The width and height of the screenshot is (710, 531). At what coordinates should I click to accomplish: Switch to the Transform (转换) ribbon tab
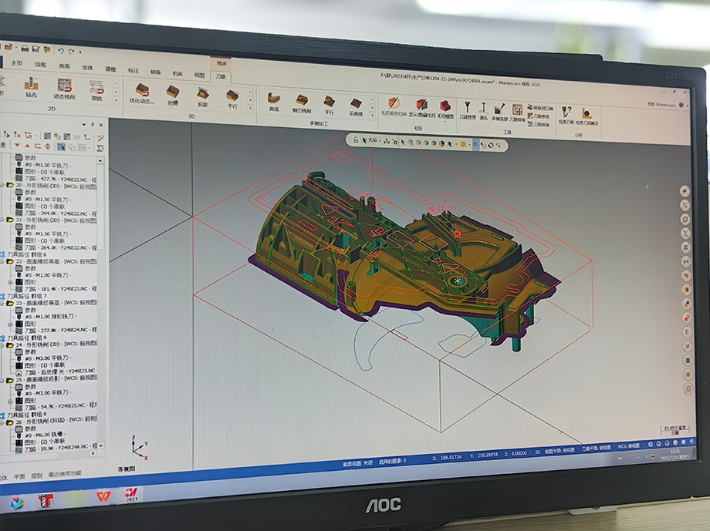[155, 72]
